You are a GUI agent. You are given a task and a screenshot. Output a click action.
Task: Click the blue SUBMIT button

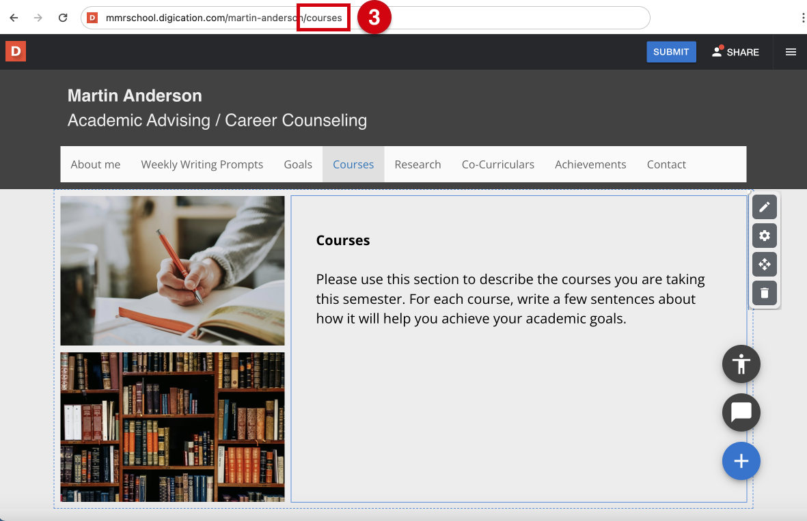tap(671, 52)
